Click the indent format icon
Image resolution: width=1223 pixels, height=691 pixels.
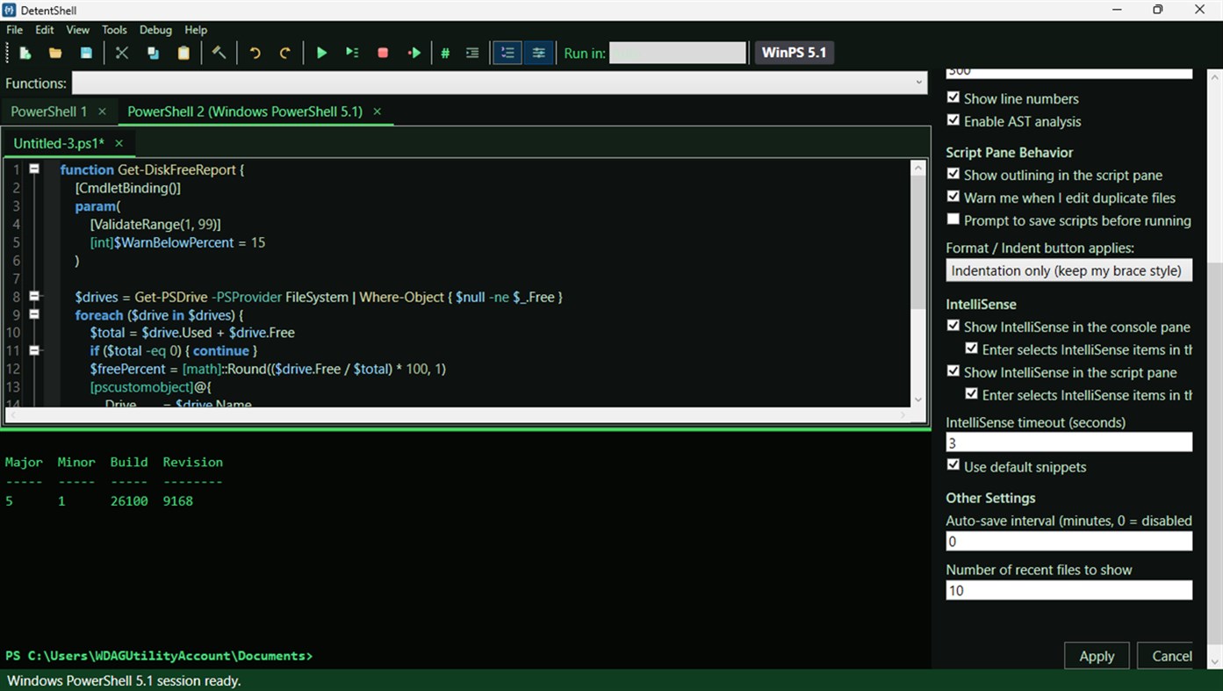click(472, 53)
